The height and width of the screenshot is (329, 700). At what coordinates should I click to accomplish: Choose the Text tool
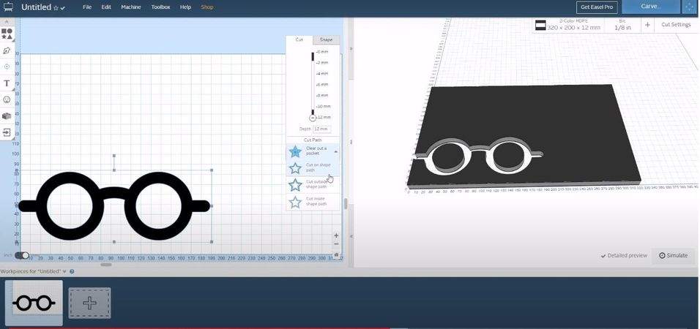[x=7, y=83]
